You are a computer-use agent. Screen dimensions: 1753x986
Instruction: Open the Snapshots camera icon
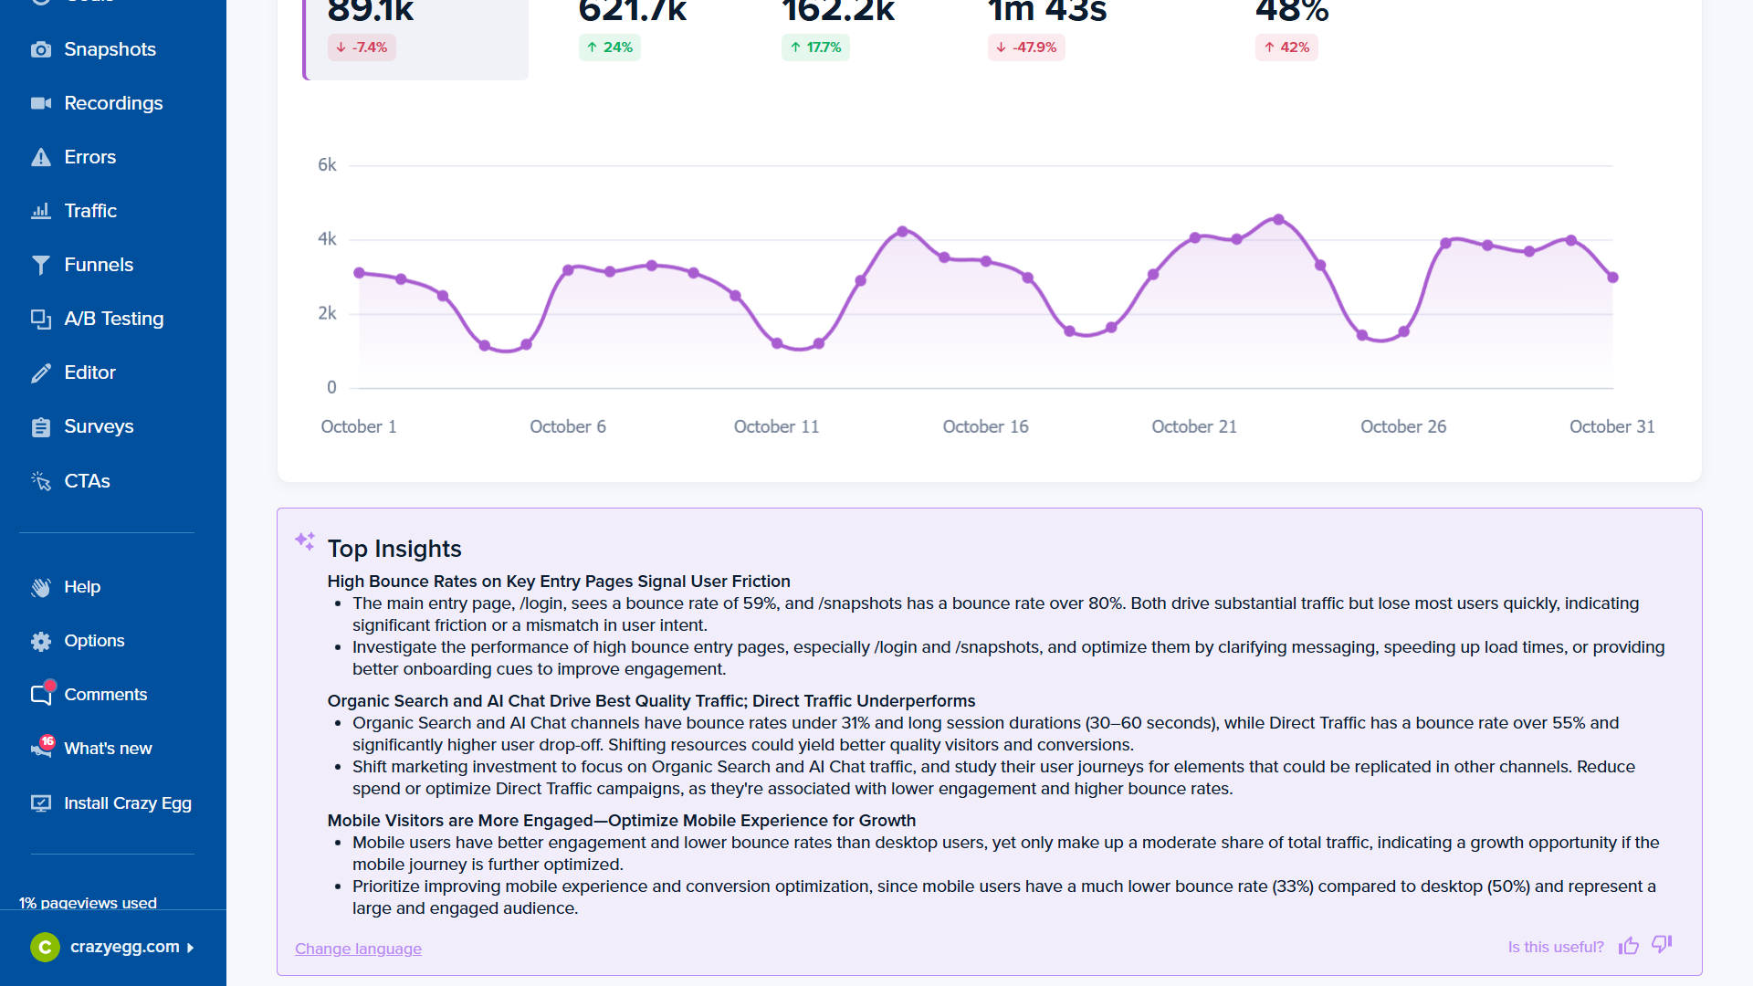[42, 49]
